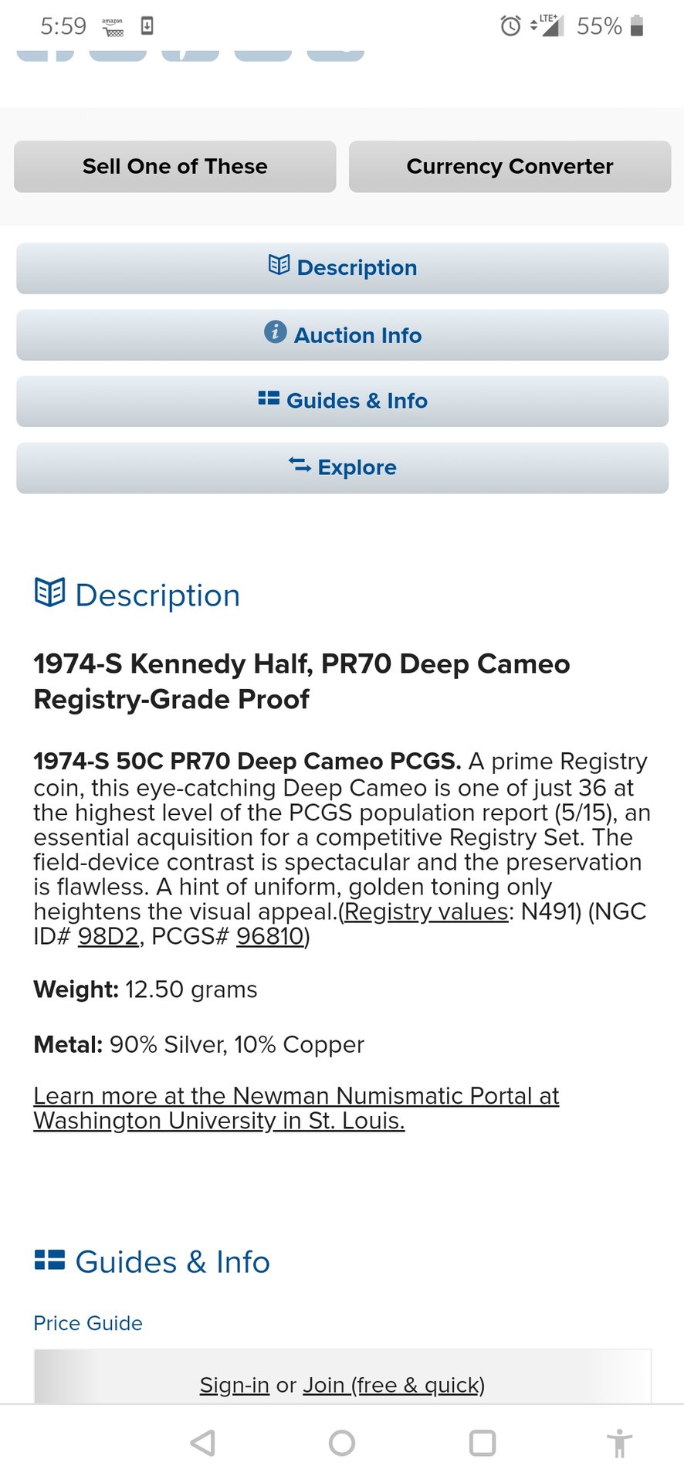Tap the book icon beside Description heading
The image size is (684, 1483).
(x=50, y=593)
